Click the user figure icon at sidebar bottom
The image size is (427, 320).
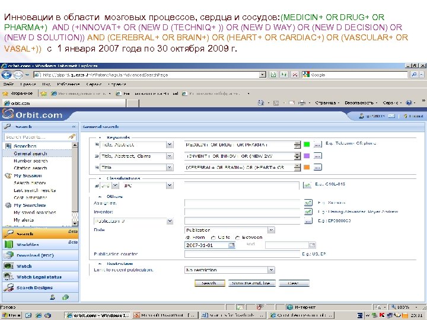(53, 297)
